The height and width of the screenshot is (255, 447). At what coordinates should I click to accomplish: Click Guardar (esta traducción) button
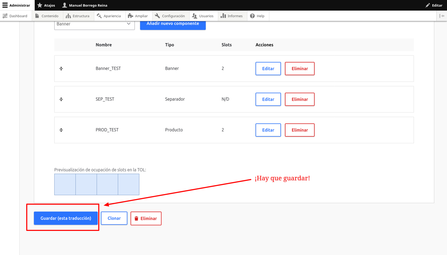[x=66, y=218]
